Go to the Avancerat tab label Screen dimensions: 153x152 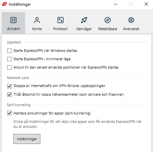click(131, 29)
